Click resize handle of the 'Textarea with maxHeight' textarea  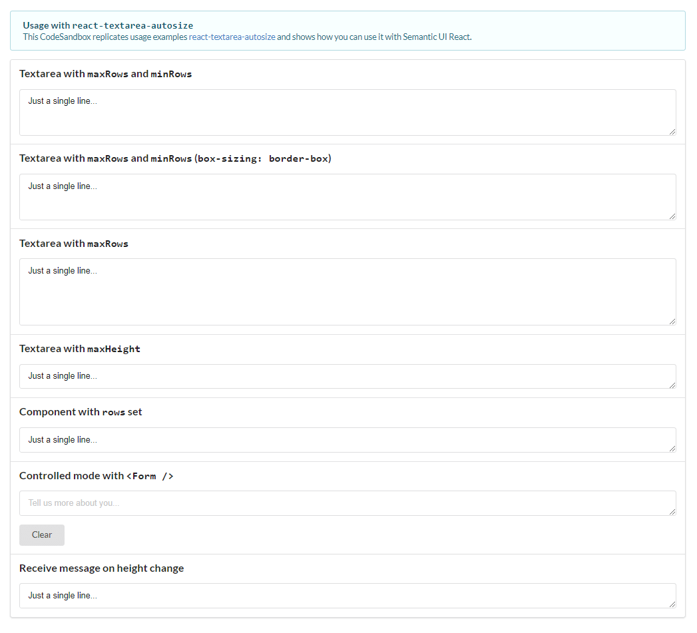coord(672,385)
